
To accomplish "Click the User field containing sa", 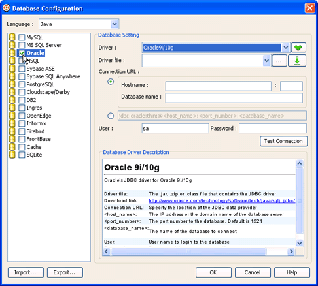I will pos(175,129).
